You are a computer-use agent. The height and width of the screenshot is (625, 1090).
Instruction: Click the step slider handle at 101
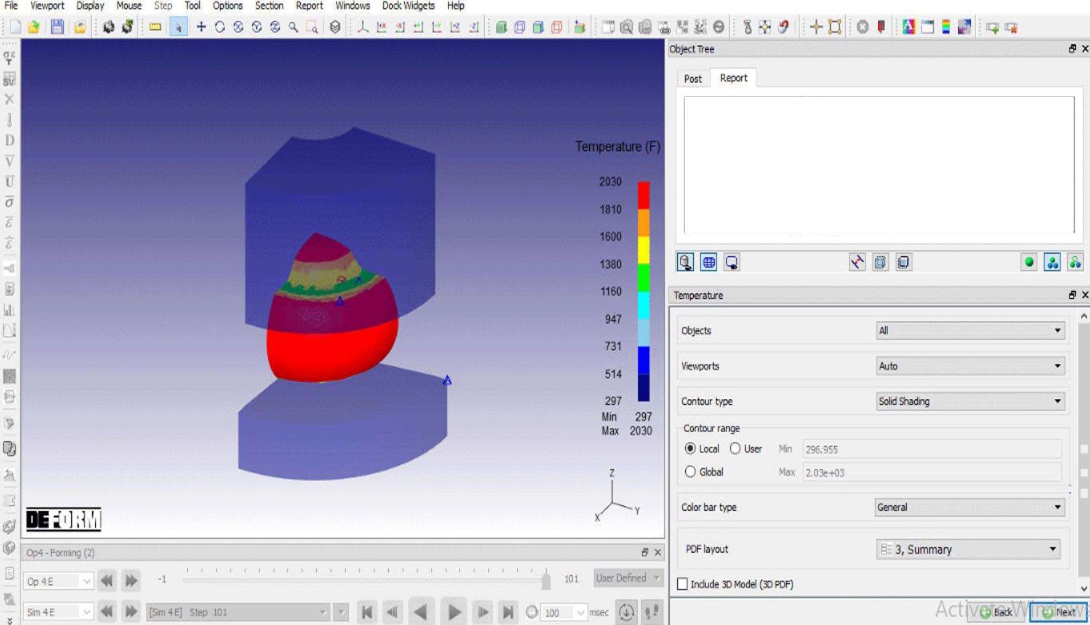[546, 580]
